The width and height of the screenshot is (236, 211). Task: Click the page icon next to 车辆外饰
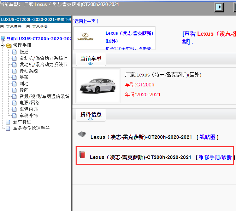click(x=14, y=115)
